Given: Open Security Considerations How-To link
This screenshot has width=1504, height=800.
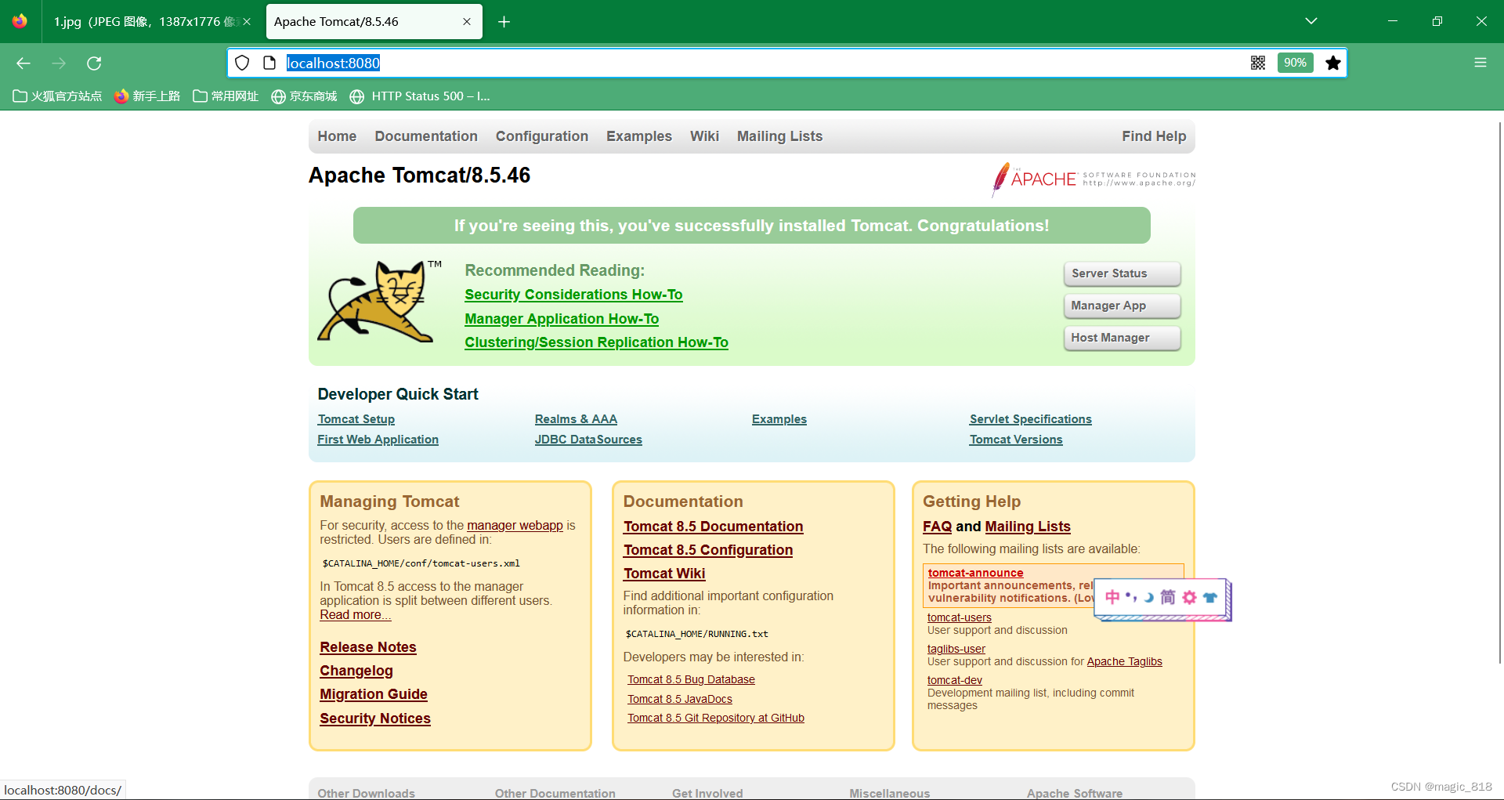Looking at the screenshot, I should [x=573, y=295].
